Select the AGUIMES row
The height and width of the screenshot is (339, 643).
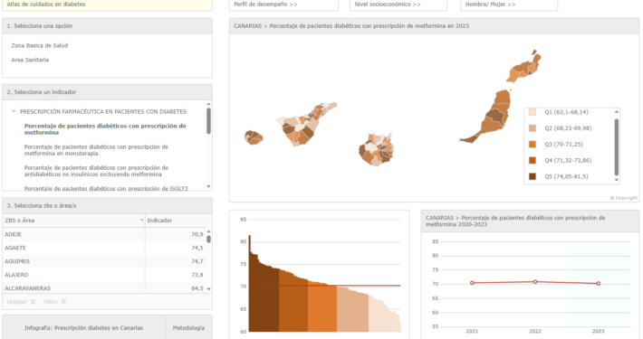coord(104,261)
